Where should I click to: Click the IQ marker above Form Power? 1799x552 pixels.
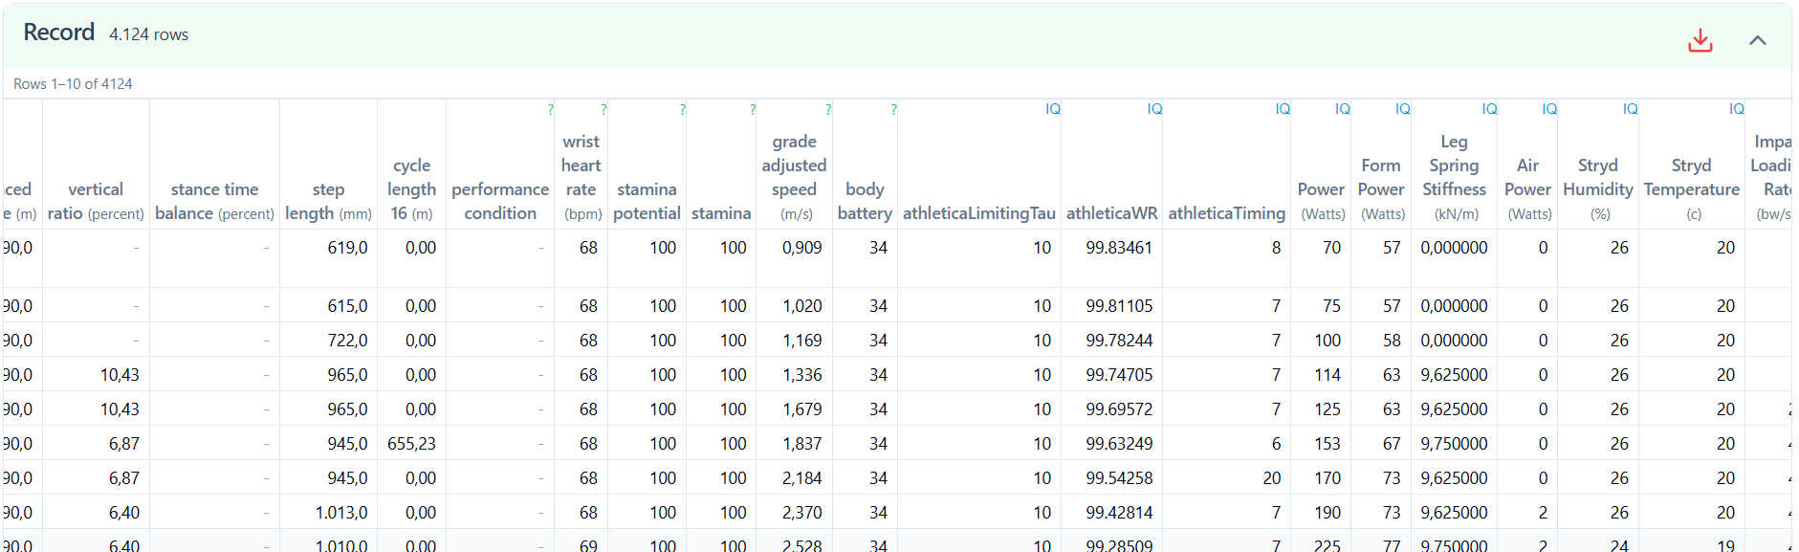coord(1402,109)
